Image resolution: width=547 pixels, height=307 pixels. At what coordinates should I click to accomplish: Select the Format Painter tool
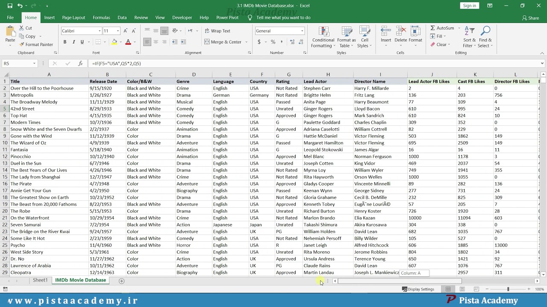click(x=36, y=44)
